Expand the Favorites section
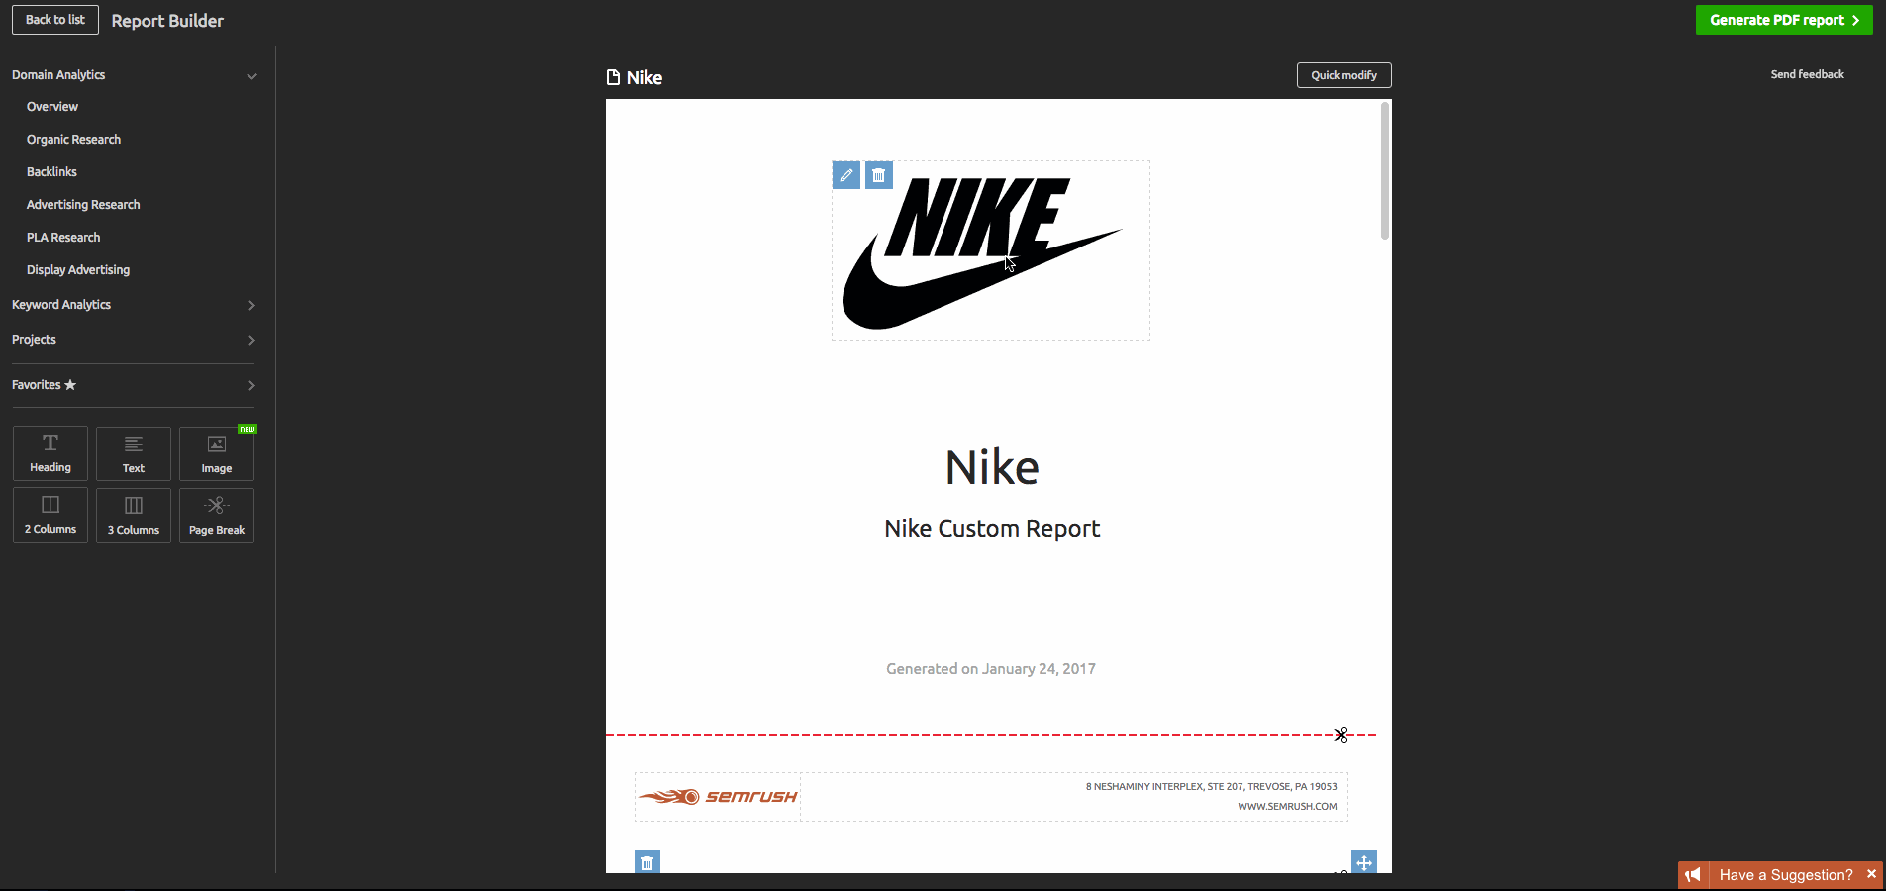The width and height of the screenshot is (1886, 891). pos(251,385)
